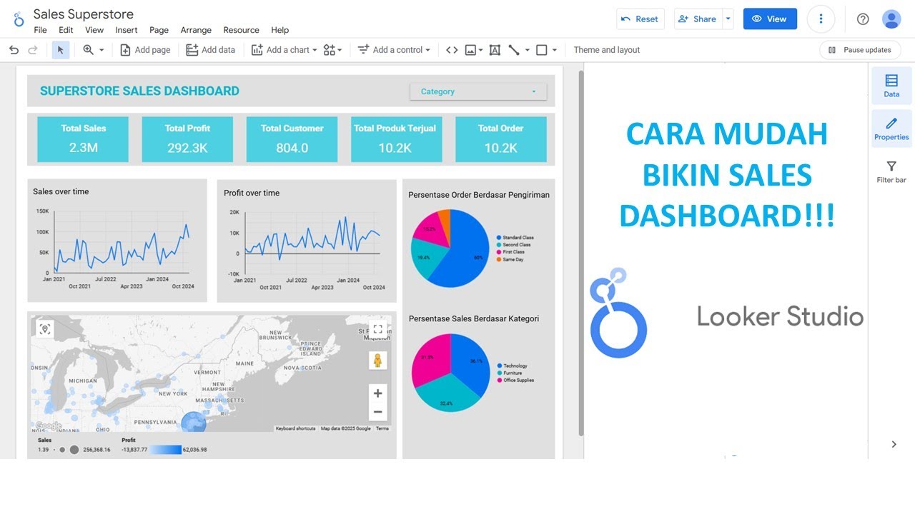Switch to View mode
The image size is (915, 514).
[x=770, y=19]
